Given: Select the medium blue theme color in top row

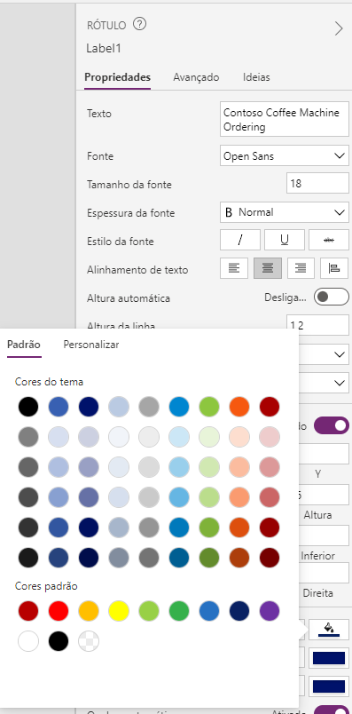Looking at the screenshot, I should tap(59, 406).
